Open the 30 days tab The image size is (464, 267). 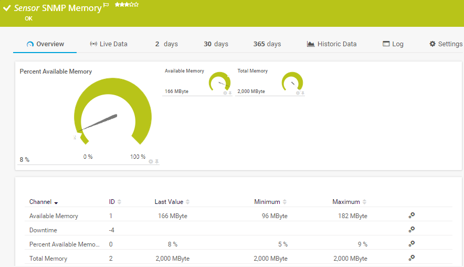click(x=216, y=44)
